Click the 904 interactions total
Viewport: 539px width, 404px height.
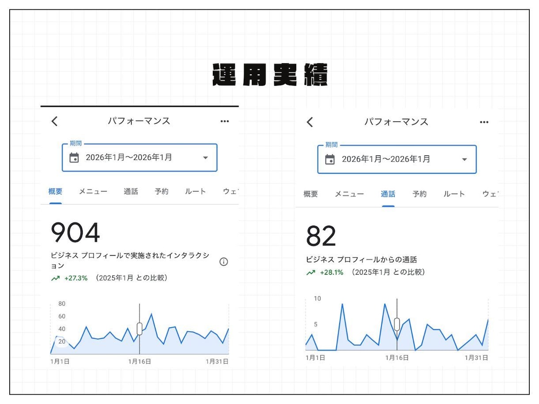pos(76,233)
